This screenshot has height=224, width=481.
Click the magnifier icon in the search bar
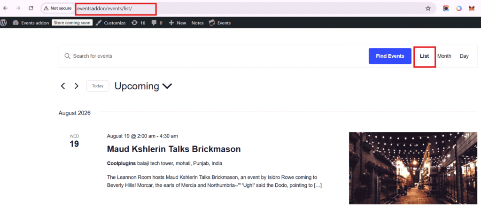(x=67, y=56)
